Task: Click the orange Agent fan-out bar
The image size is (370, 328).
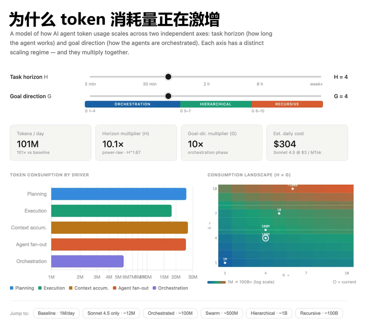Action: [118, 244]
